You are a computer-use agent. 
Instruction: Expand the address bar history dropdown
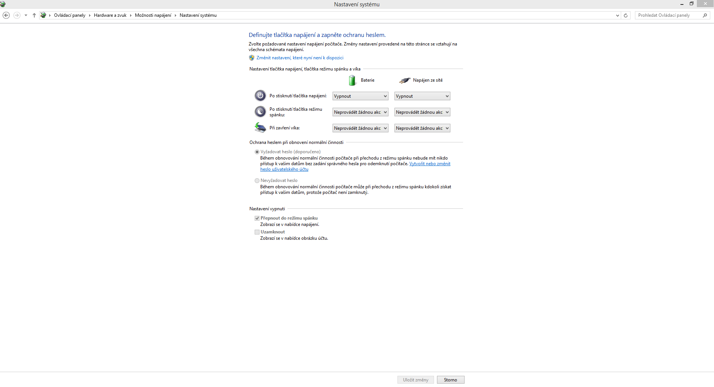[x=617, y=15]
